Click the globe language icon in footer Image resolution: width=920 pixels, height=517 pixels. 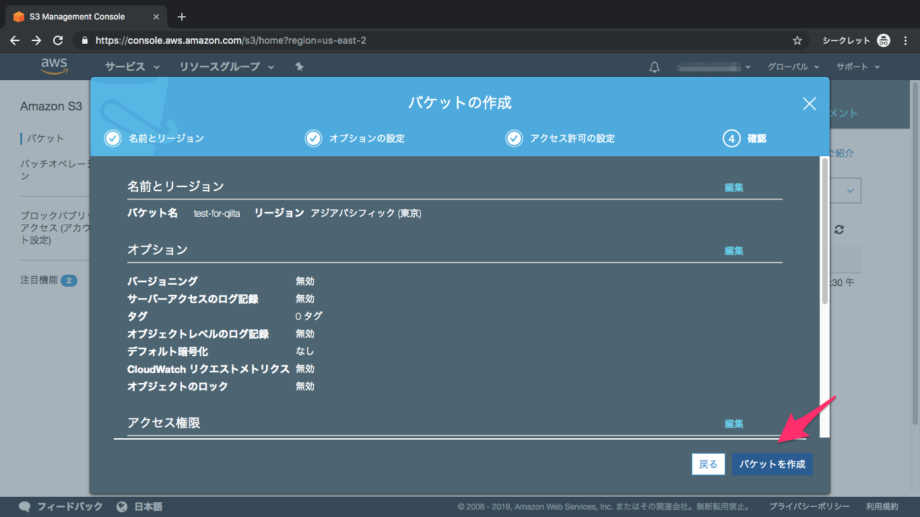point(122,506)
